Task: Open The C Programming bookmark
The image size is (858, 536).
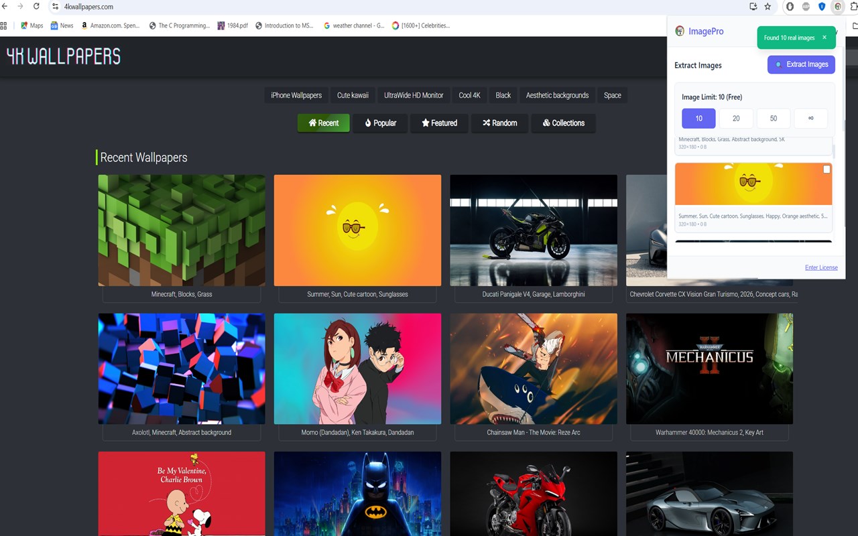Action: 179,25
